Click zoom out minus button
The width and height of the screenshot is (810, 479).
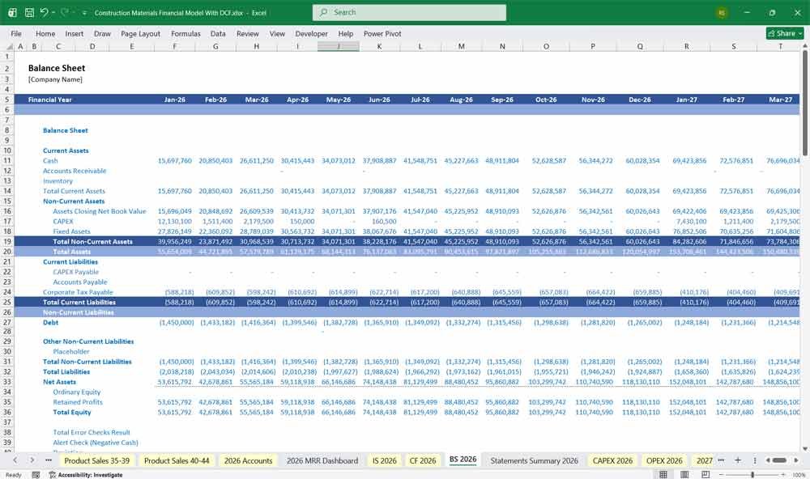click(721, 474)
